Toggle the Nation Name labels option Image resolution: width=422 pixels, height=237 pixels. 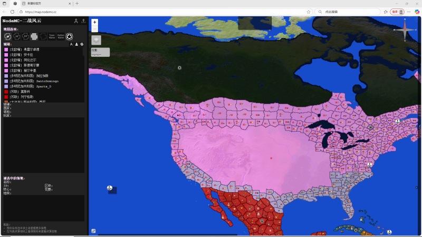tap(61, 36)
